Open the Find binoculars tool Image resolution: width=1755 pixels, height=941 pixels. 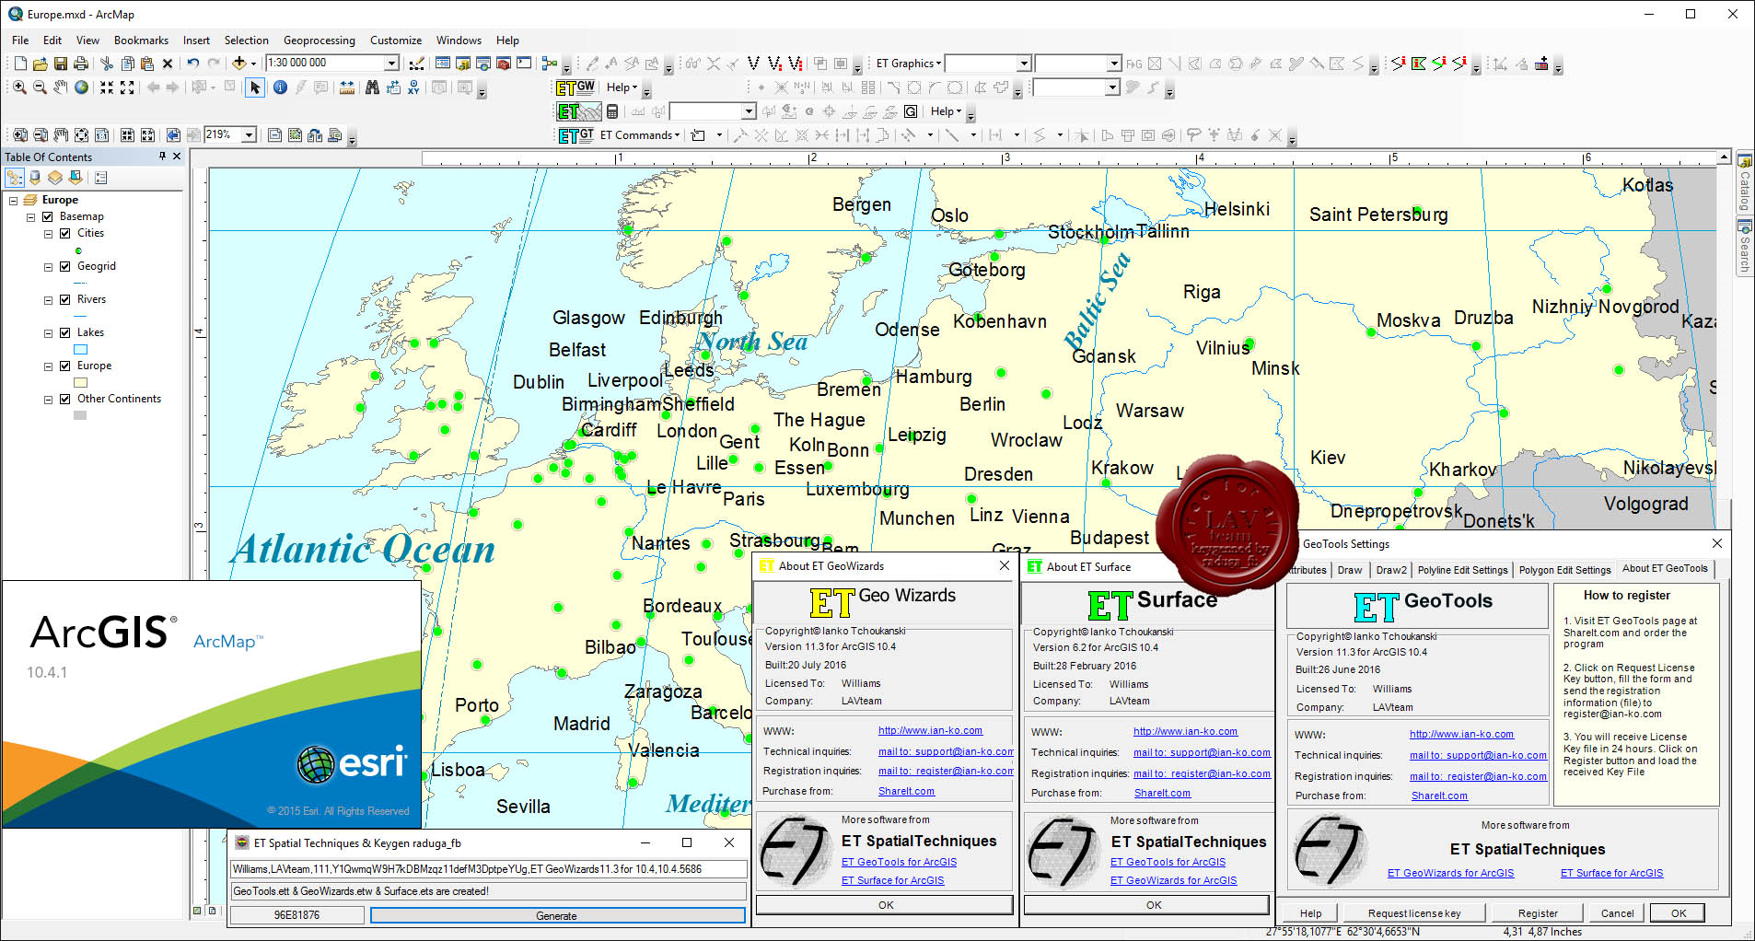click(372, 87)
